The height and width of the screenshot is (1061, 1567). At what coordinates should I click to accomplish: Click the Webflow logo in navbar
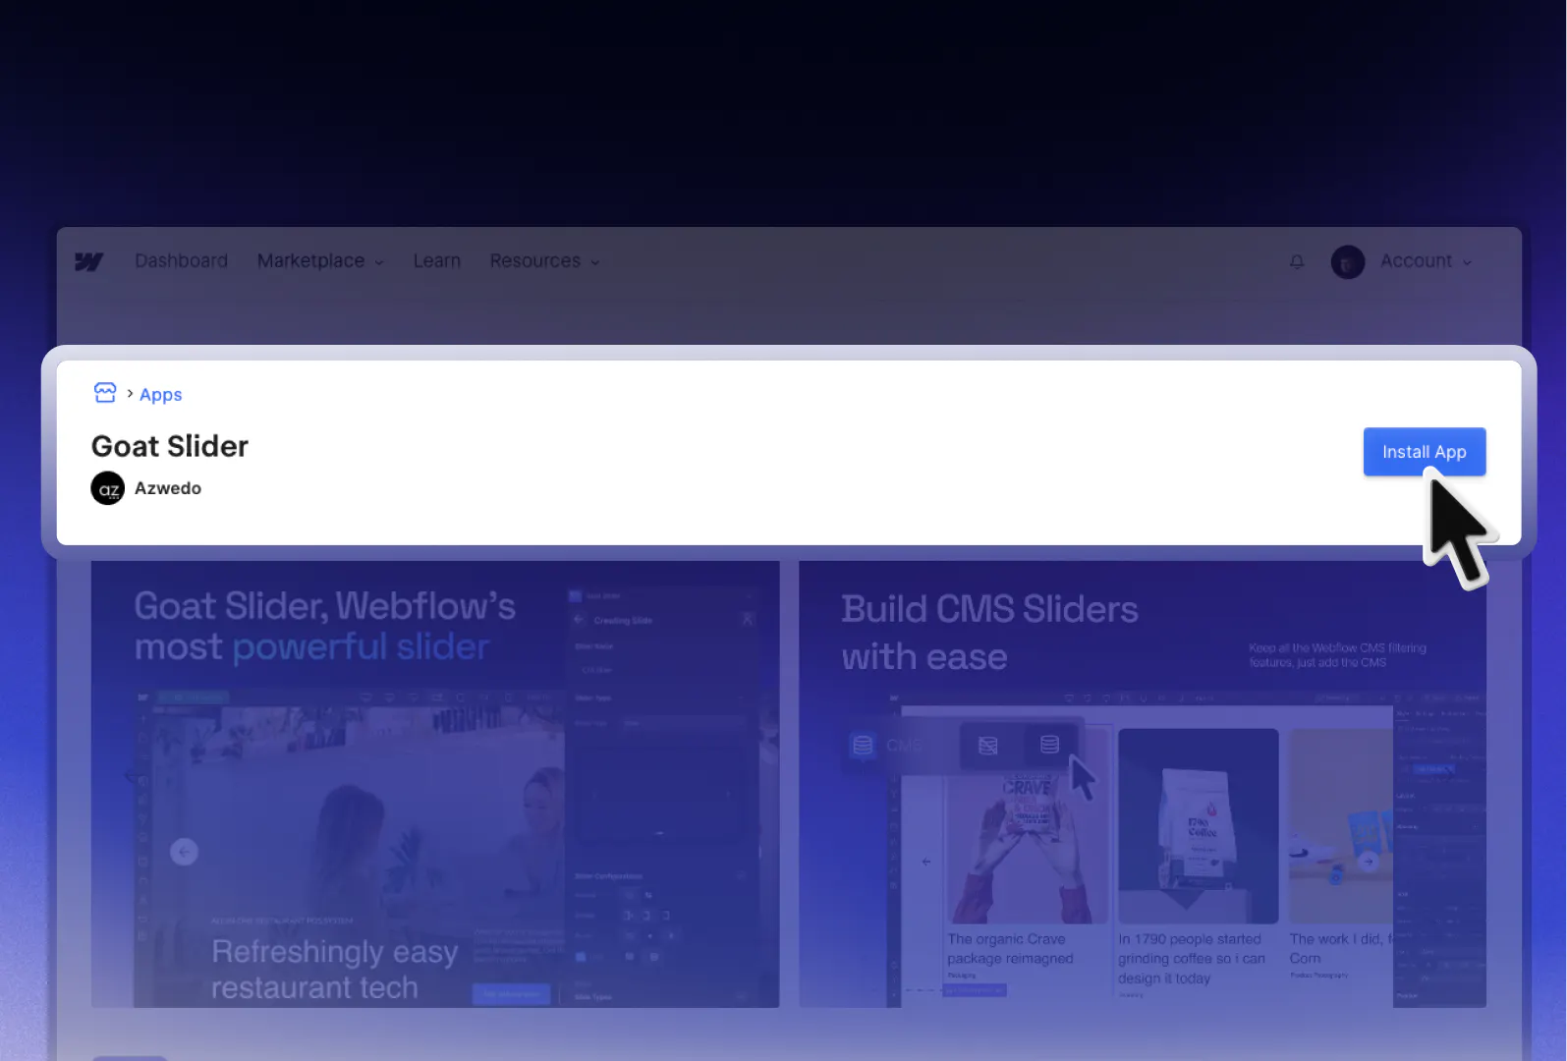click(89, 261)
